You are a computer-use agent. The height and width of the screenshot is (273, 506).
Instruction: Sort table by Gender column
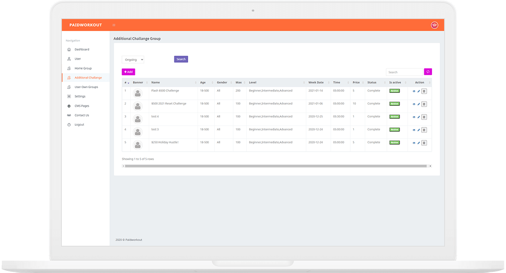click(x=224, y=83)
